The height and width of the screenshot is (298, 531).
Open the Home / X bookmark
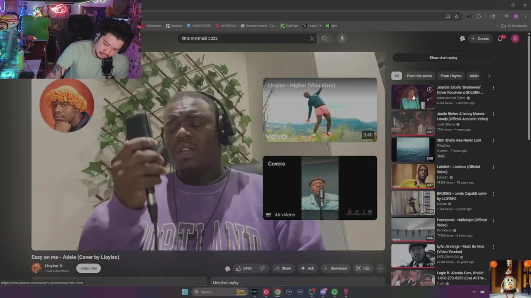tap(312, 26)
